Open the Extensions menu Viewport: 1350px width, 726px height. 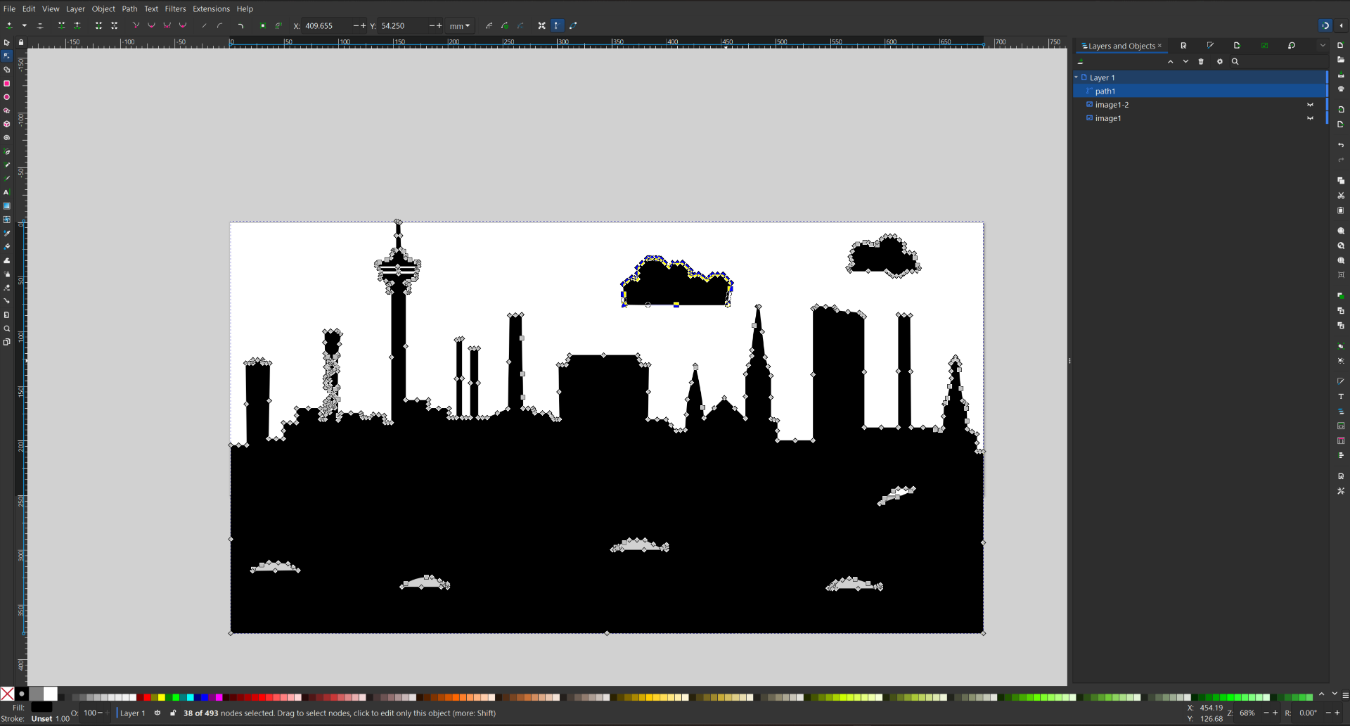pos(211,9)
